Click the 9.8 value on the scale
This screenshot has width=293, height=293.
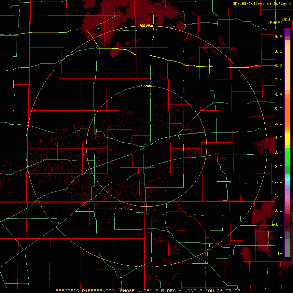[x=278, y=36]
